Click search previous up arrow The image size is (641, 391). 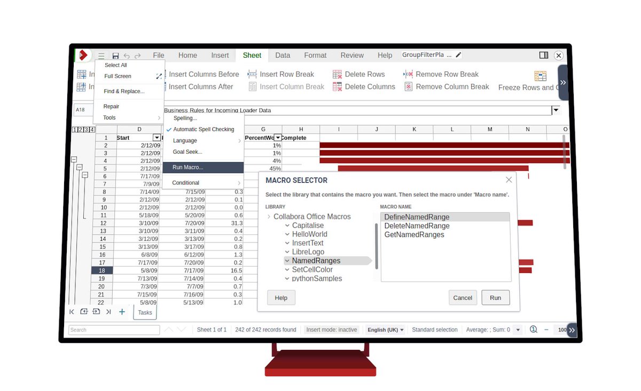coord(168,330)
